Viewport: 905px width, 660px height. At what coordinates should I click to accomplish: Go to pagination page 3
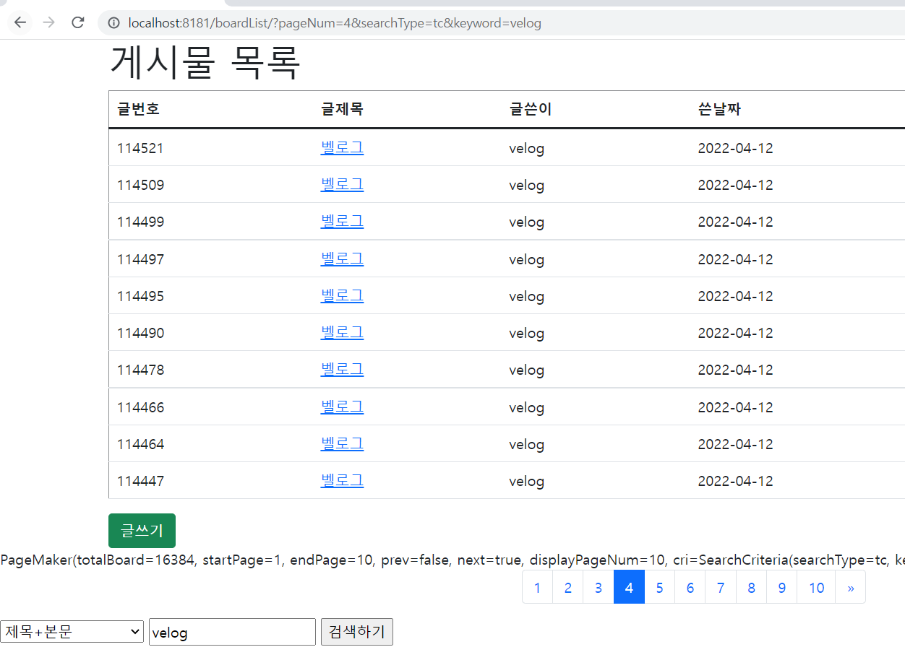click(x=599, y=587)
